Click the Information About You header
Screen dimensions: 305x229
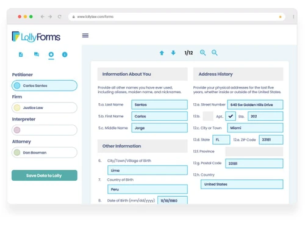[143, 74]
